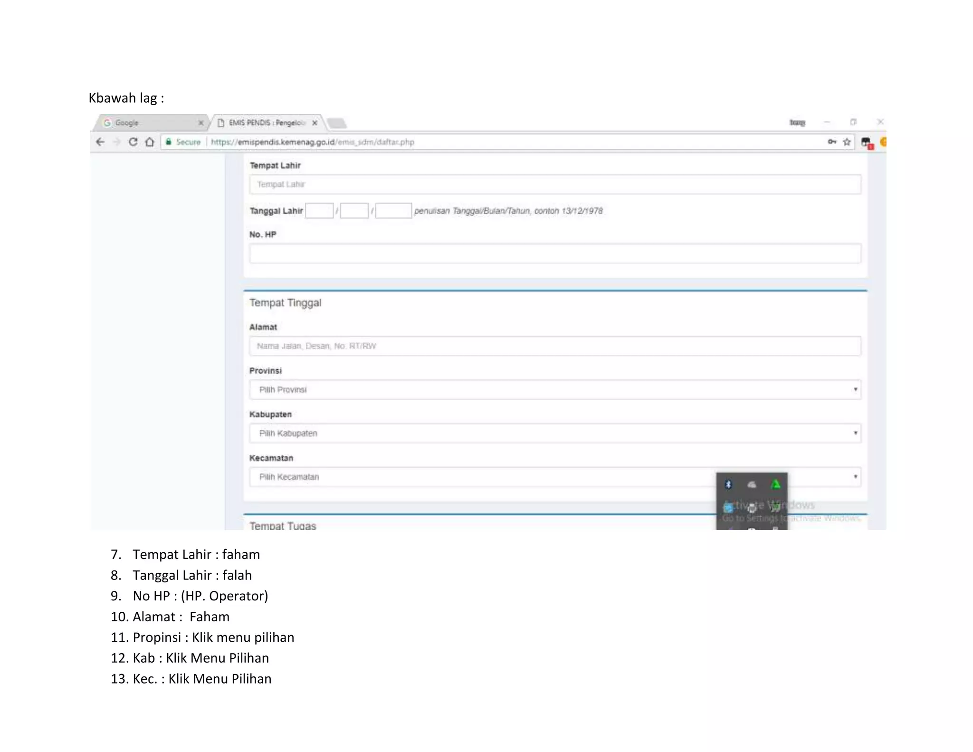Focus the No. HP text field
The height and width of the screenshot is (752, 973).
pos(554,253)
